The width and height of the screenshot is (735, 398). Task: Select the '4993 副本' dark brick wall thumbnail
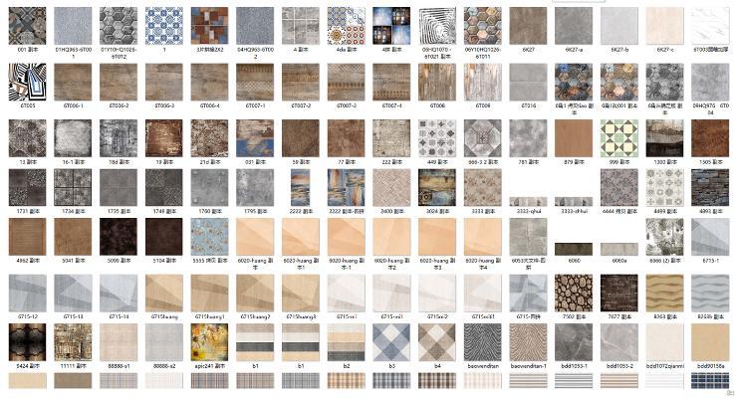pyautogui.click(x=710, y=187)
